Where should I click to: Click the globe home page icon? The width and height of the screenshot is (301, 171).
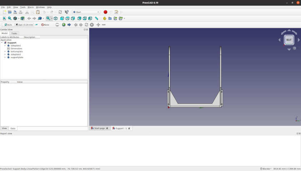click(64, 25)
